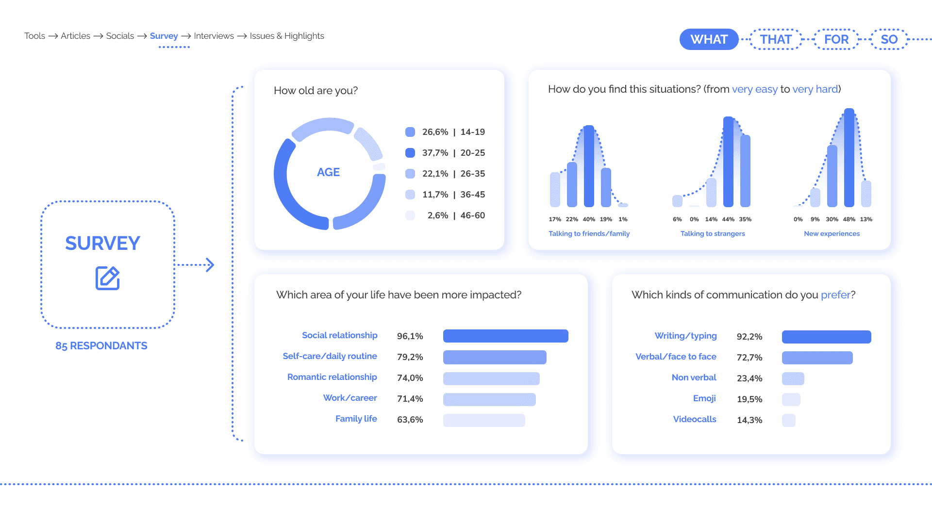The height and width of the screenshot is (524, 932).
Task: Click the 20-25 age legend swatch
Action: (410, 153)
